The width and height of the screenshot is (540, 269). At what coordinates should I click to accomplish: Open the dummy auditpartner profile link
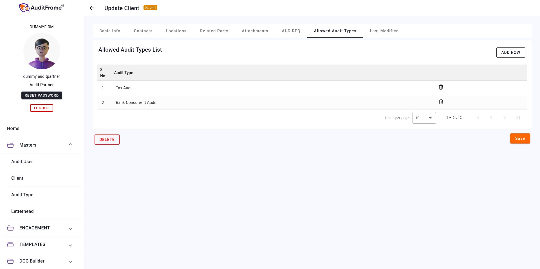[41, 76]
